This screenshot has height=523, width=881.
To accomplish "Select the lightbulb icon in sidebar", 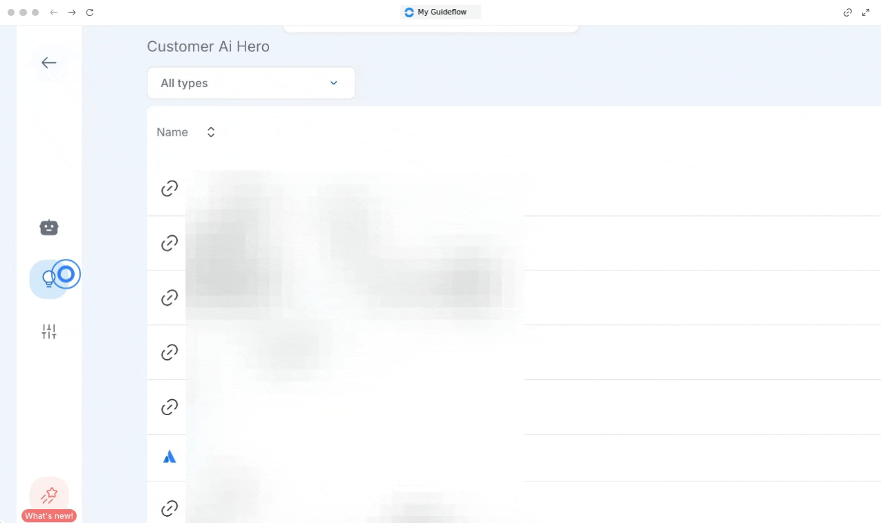I will pyautogui.click(x=48, y=279).
